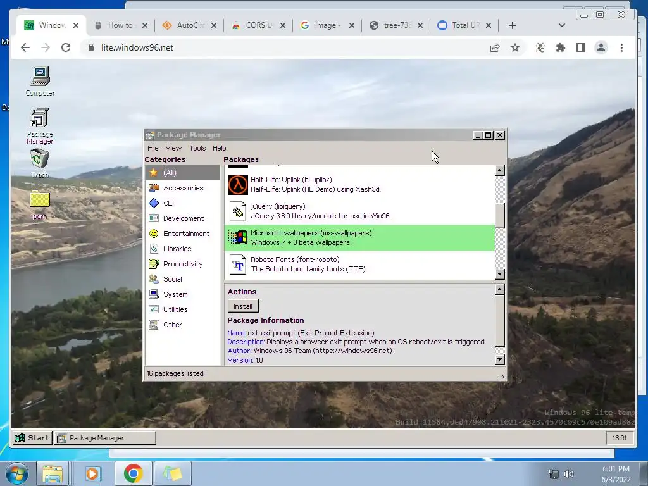
Task: Click the Package Manager taskbar button
Action: pos(105,438)
